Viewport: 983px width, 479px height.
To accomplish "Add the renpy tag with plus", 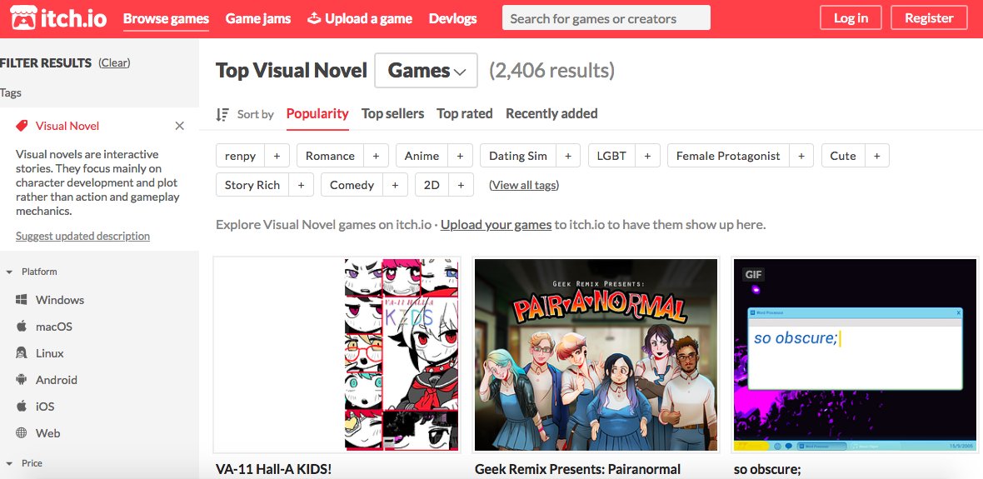I will 277,156.
